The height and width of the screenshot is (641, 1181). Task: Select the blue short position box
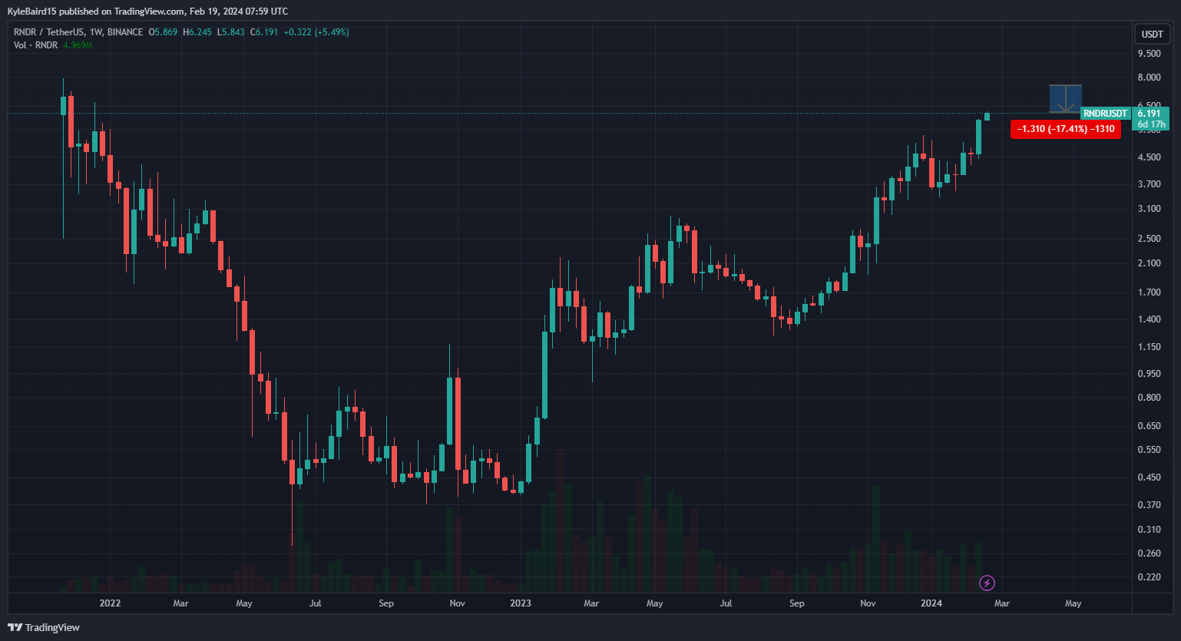click(x=1066, y=99)
